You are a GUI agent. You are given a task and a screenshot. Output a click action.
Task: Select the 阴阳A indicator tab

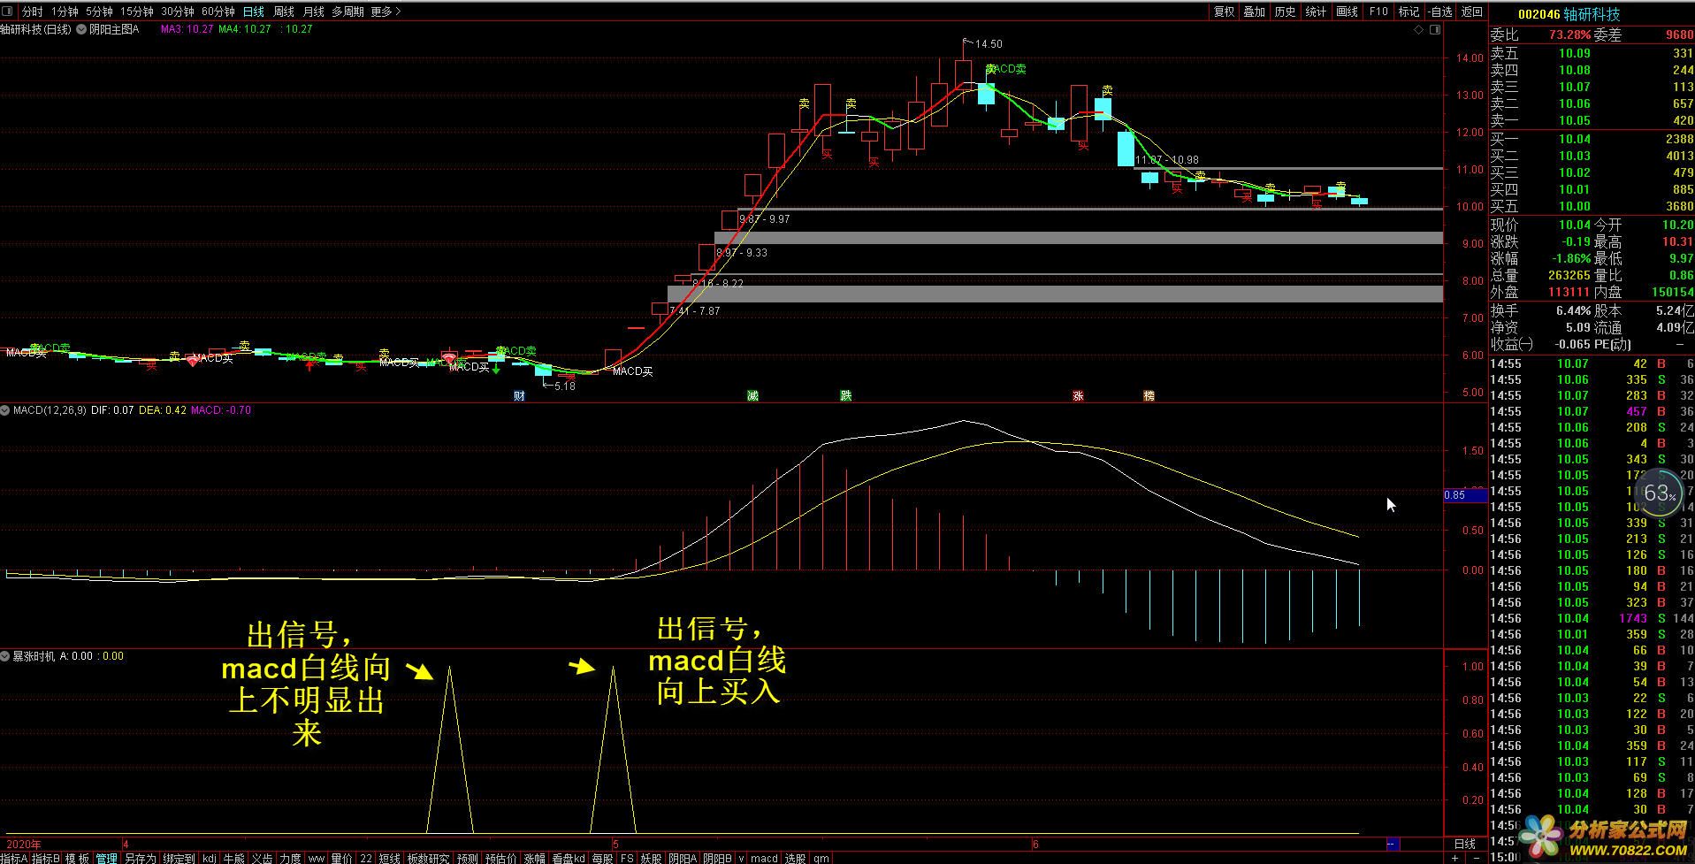(x=683, y=858)
